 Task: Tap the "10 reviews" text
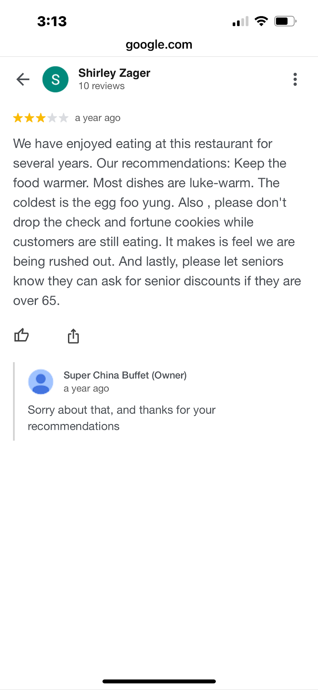[101, 86]
